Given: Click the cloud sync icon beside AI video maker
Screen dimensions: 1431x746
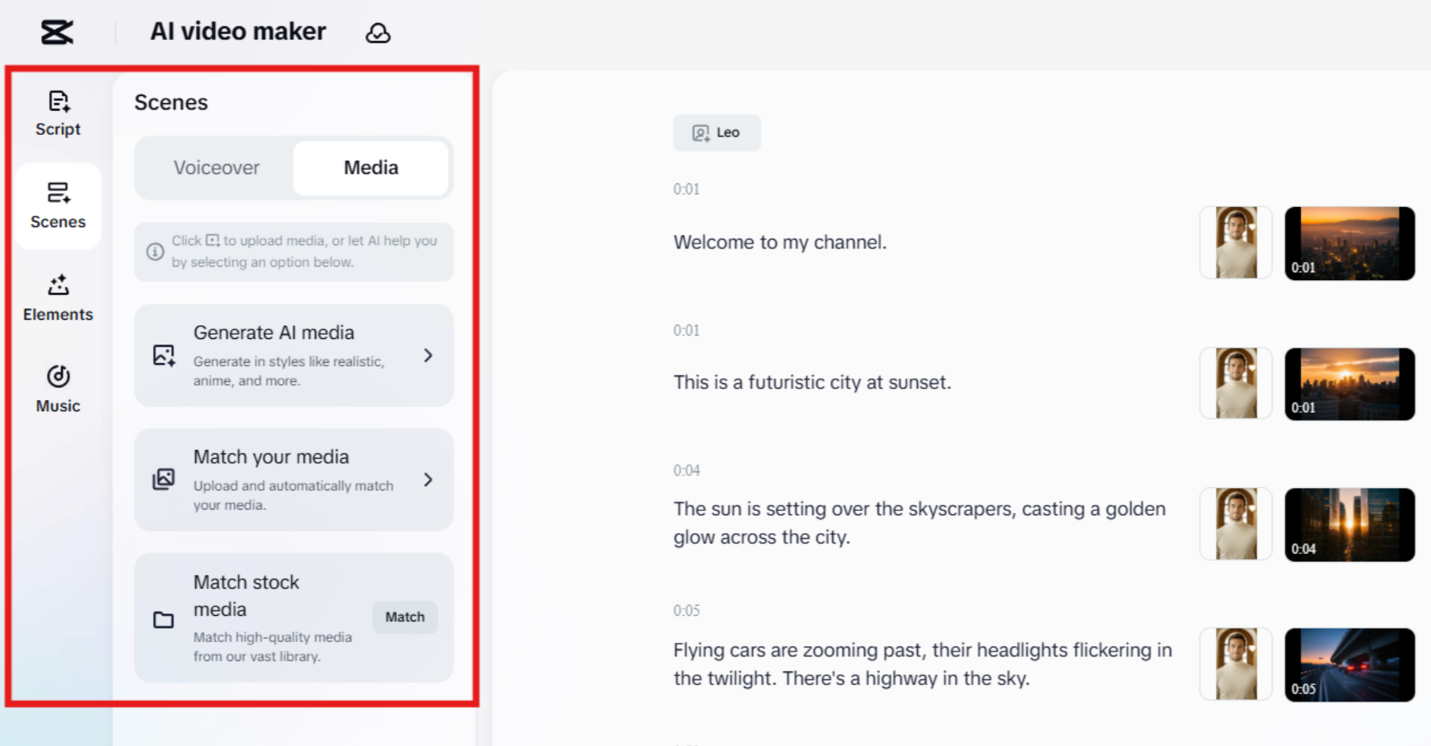Looking at the screenshot, I should [378, 33].
